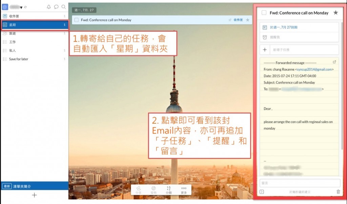Open search with the magnifier icon
This screenshot has width=347, height=204.
click(63, 7)
